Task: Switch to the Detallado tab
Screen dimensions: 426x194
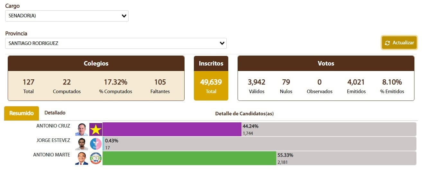Action: (55, 113)
